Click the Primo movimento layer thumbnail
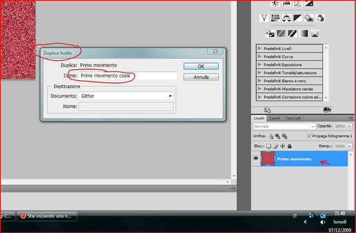 pyautogui.click(x=268, y=158)
